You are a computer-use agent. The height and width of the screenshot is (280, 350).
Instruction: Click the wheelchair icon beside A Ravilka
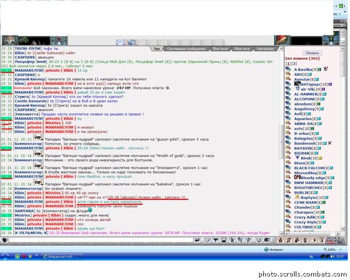click(x=325, y=69)
